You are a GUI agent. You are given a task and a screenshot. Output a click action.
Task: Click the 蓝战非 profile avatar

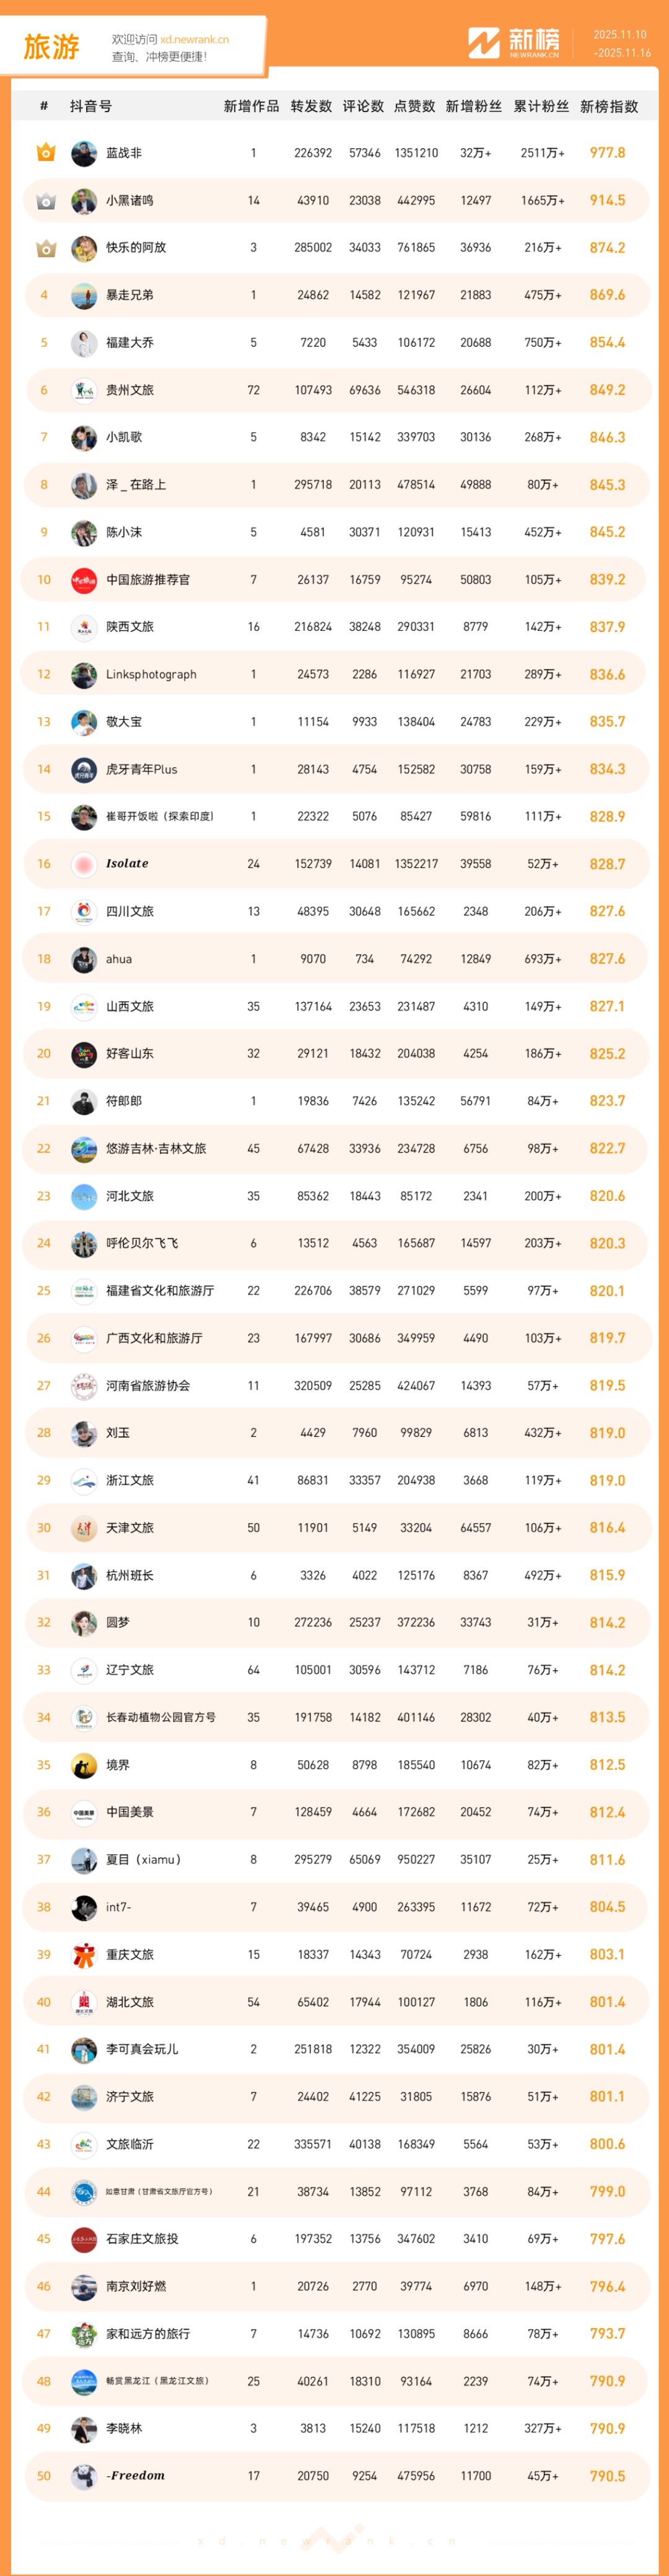coord(84,153)
